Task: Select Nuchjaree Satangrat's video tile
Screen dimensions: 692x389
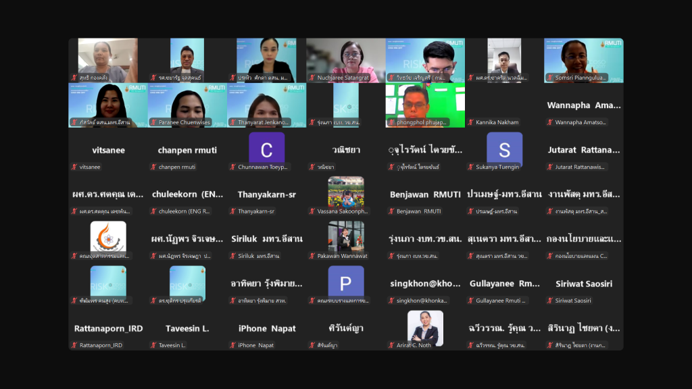Action: (345, 59)
